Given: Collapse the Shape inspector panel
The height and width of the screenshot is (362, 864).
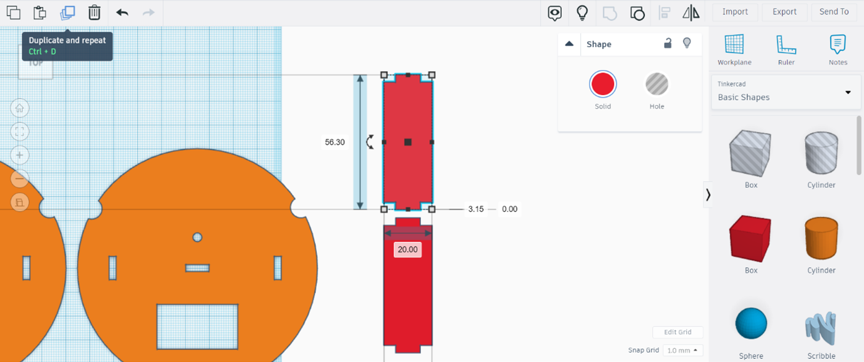Looking at the screenshot, I should coord(570,44).
